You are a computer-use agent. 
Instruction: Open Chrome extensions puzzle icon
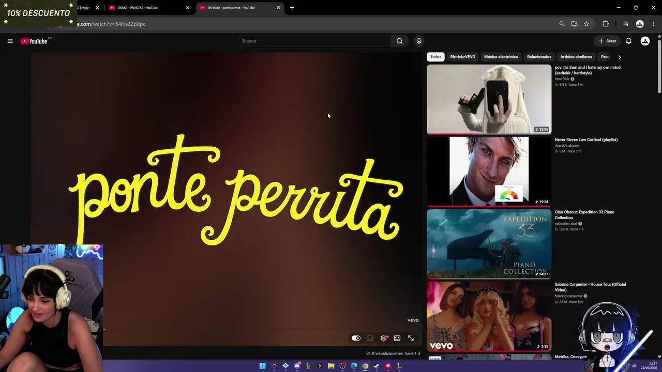(606, 24)
